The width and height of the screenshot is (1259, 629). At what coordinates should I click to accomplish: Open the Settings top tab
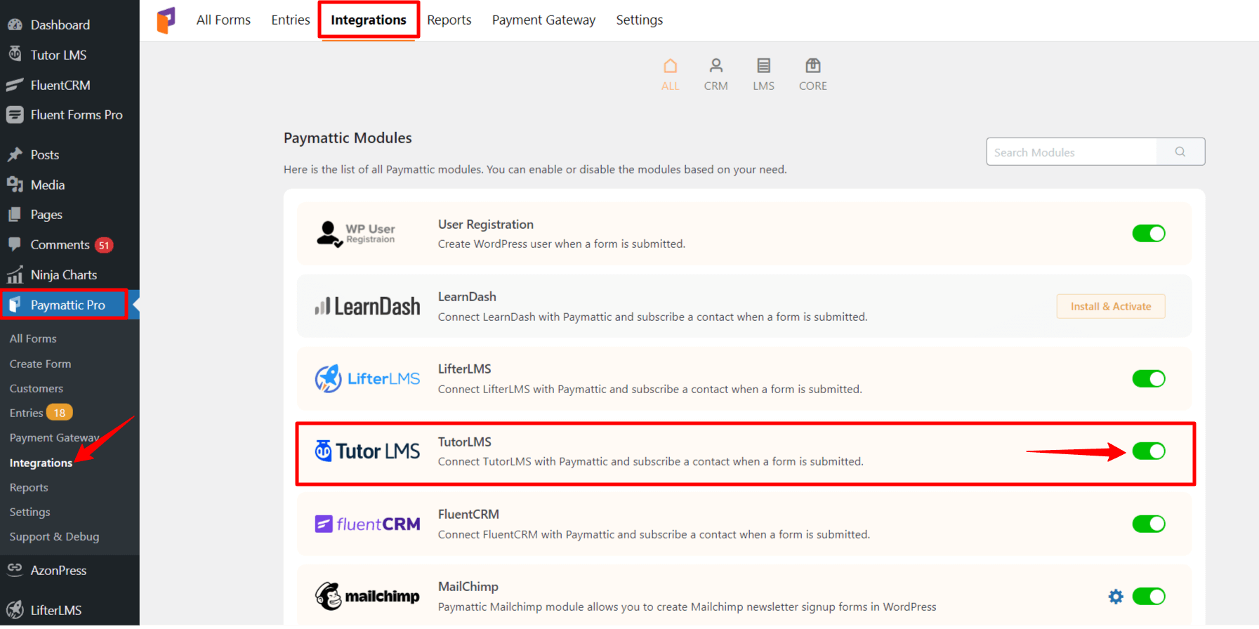640,20
